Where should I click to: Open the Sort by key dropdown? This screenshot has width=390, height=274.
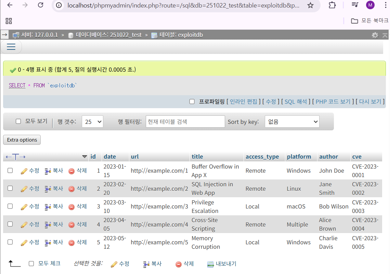click(x=292, y=121)
